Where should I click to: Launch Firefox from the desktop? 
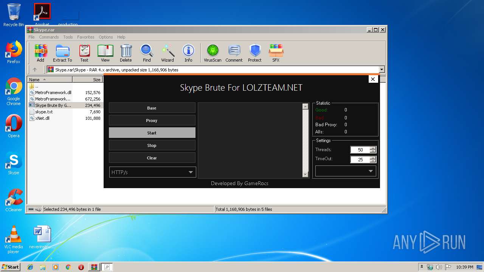14,52
